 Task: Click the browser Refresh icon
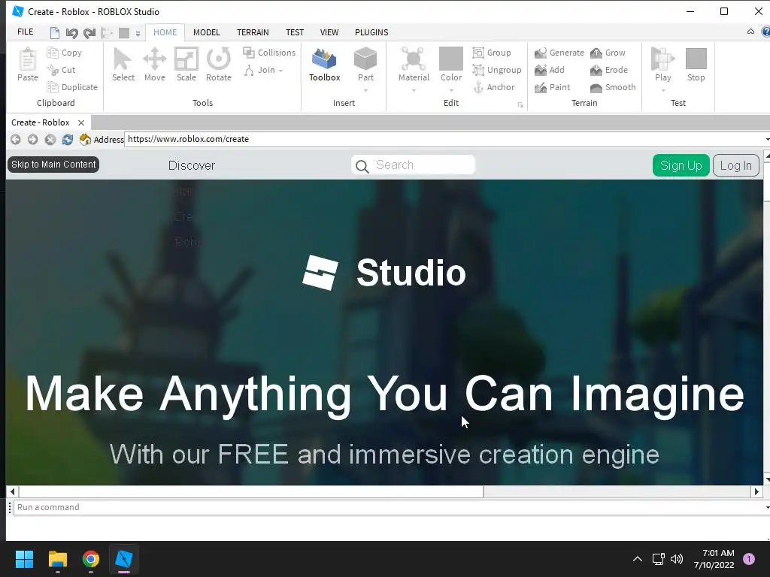pos(67,139)
